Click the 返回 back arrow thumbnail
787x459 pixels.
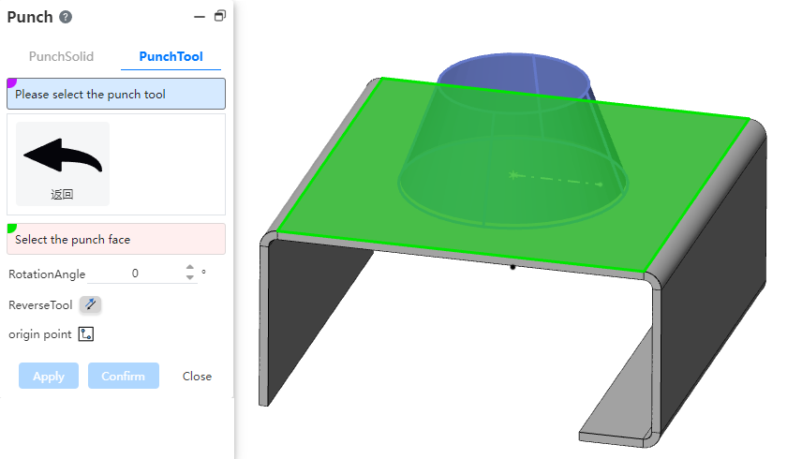63,164
